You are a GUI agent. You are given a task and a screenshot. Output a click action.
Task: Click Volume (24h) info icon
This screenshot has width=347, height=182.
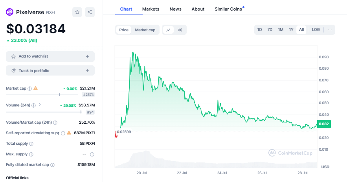tap(33, 106)
